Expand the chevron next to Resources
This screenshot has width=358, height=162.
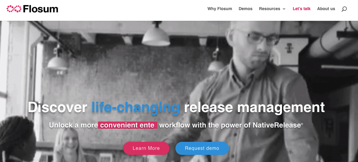pos(284,9)
